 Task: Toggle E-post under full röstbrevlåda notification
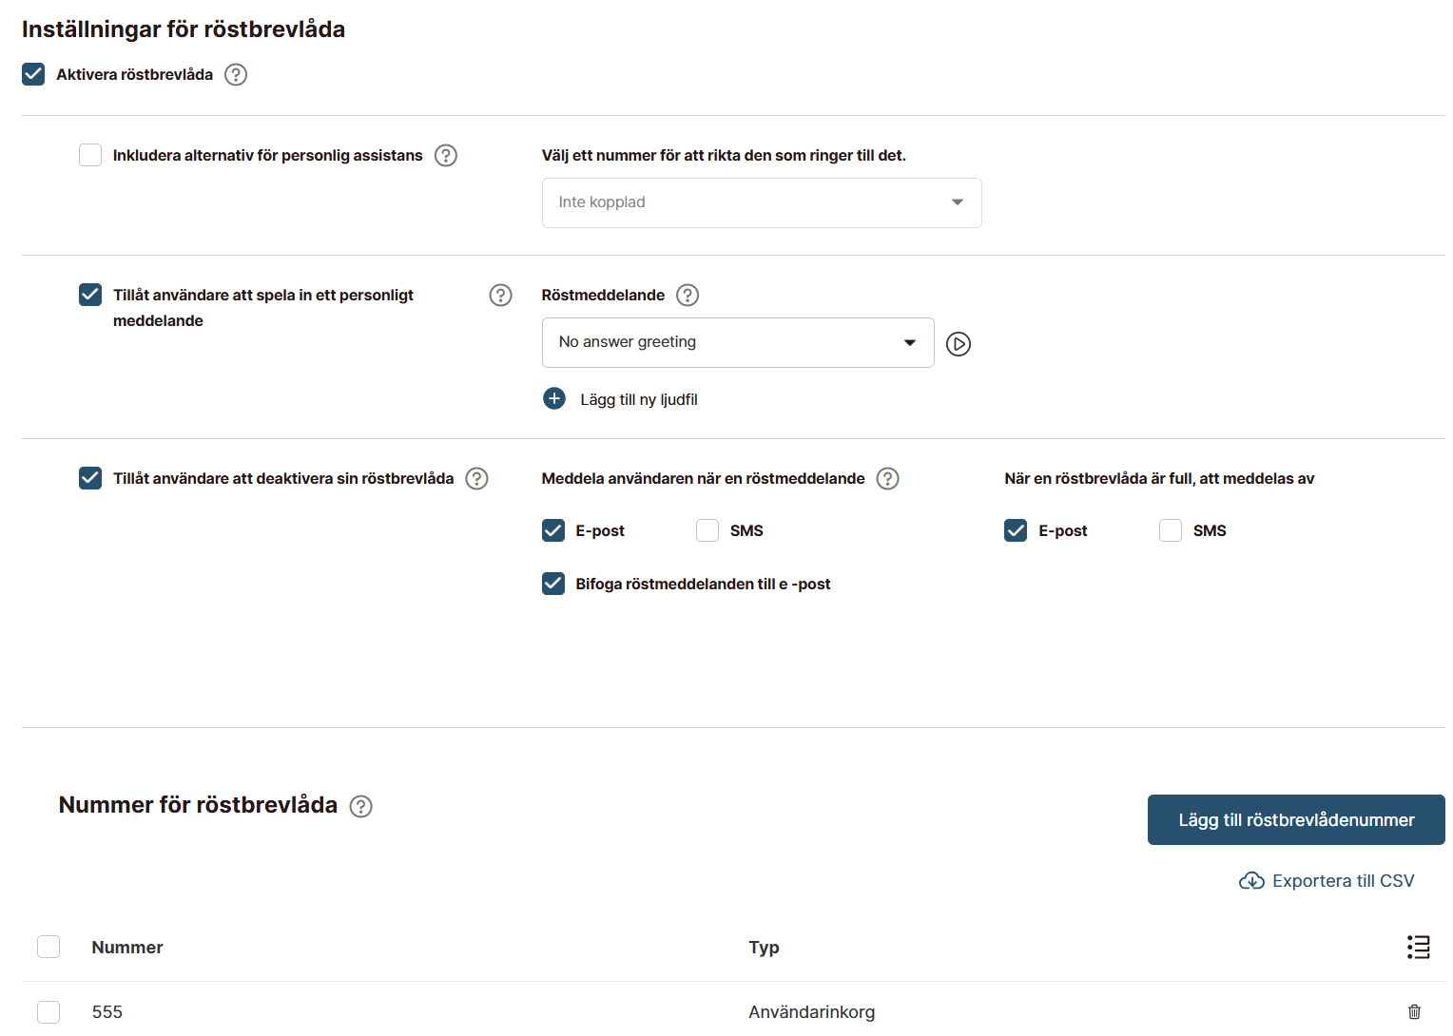pyautogui.click(x=1016, y=530)
